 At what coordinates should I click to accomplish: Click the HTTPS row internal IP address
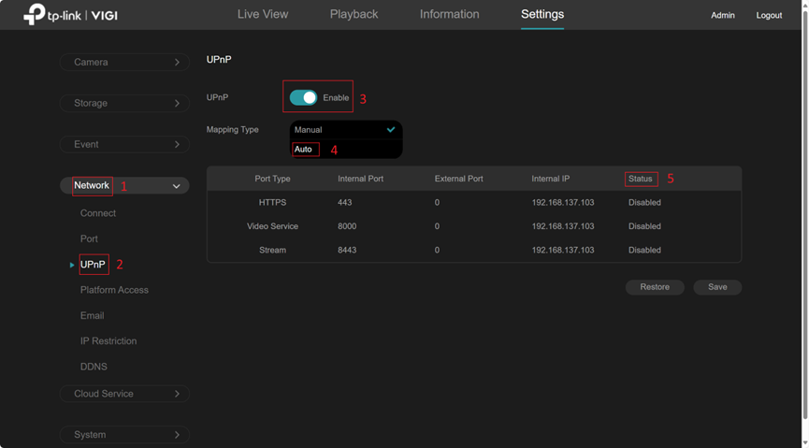click(563, 202)
